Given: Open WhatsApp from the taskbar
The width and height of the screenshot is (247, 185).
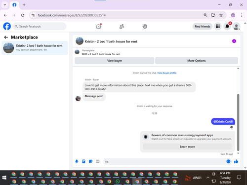Looking at the screenshot, I should tap(118, 182).
